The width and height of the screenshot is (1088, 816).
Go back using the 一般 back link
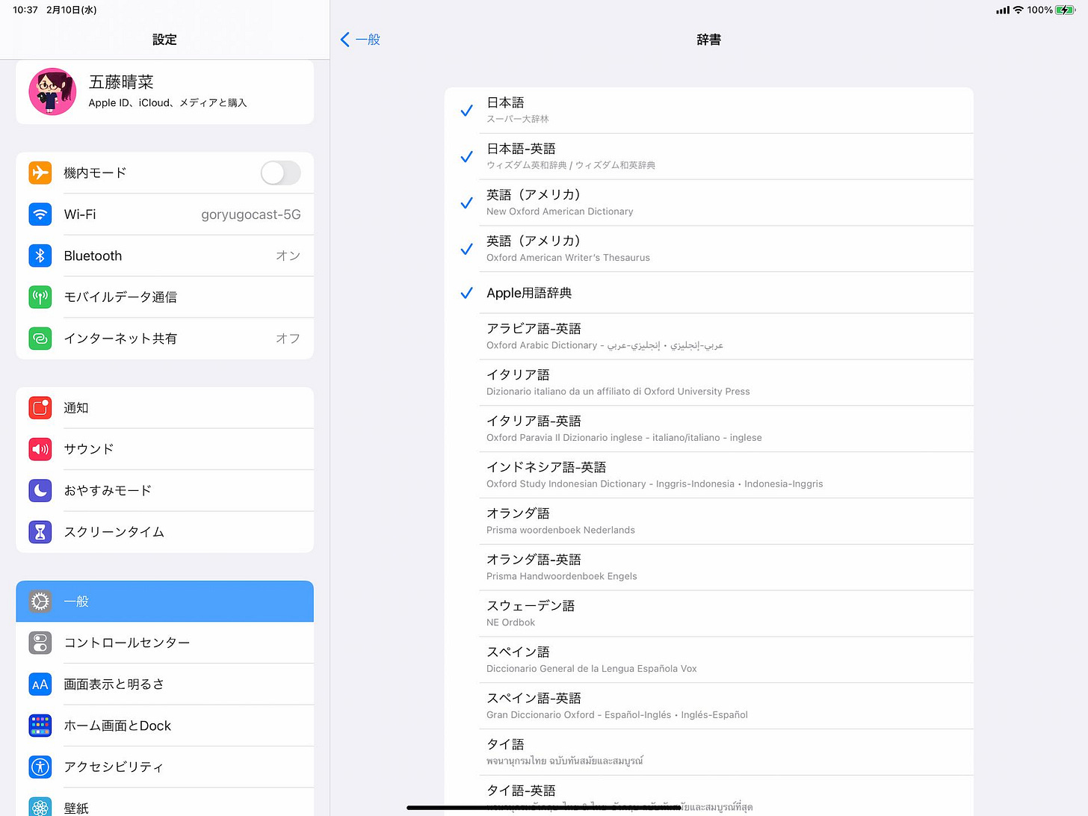click(x=360, y=39)
